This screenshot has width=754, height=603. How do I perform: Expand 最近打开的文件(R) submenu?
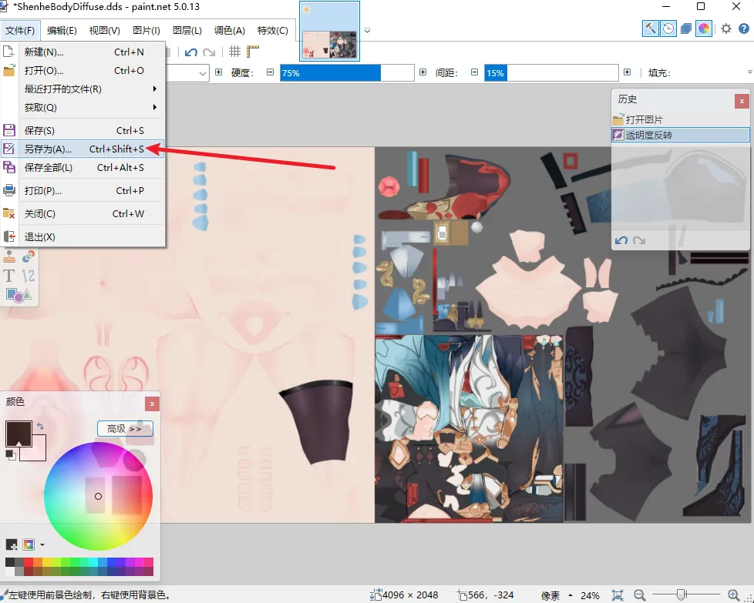point(82,89)
